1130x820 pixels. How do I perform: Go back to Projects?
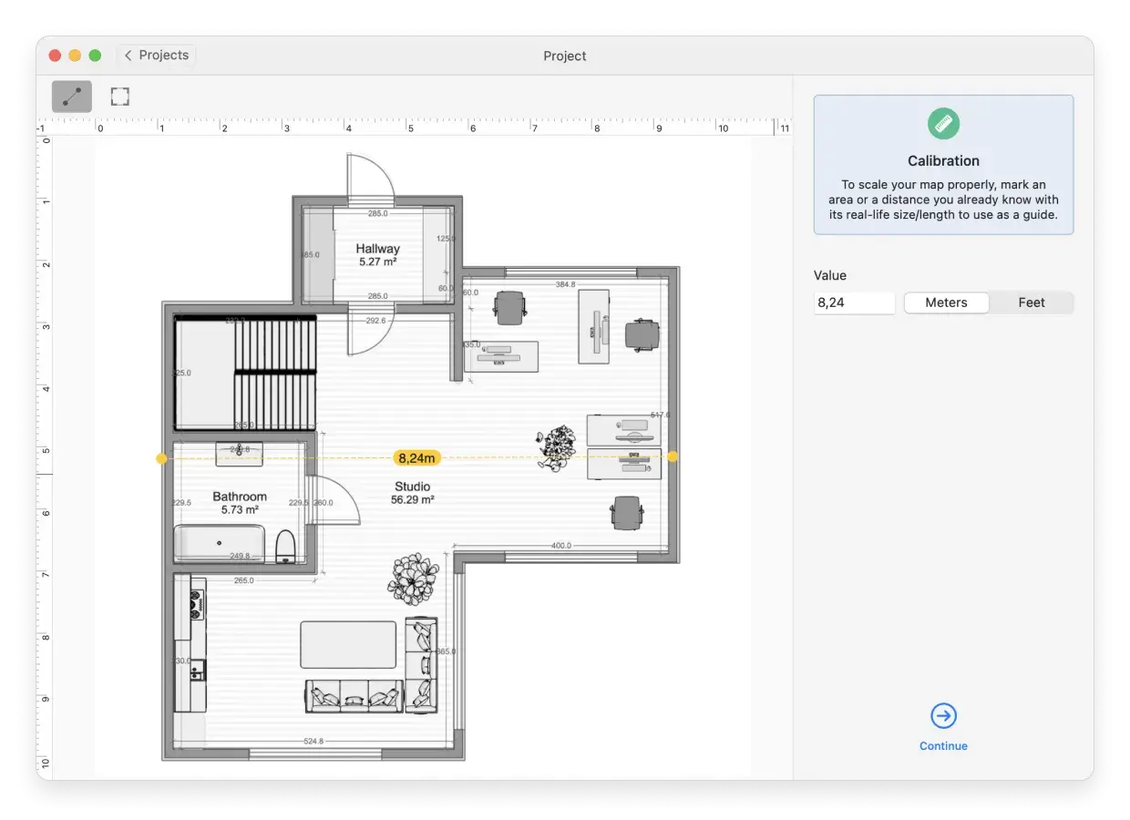(x=156, y=56)
